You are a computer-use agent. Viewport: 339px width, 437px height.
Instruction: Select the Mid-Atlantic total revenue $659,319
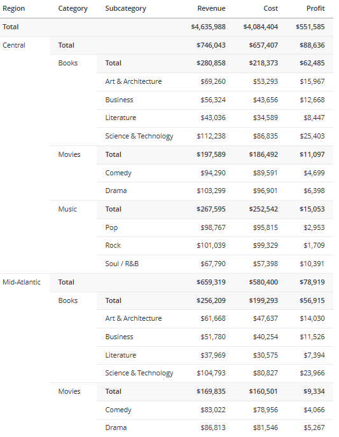[211, 282]
